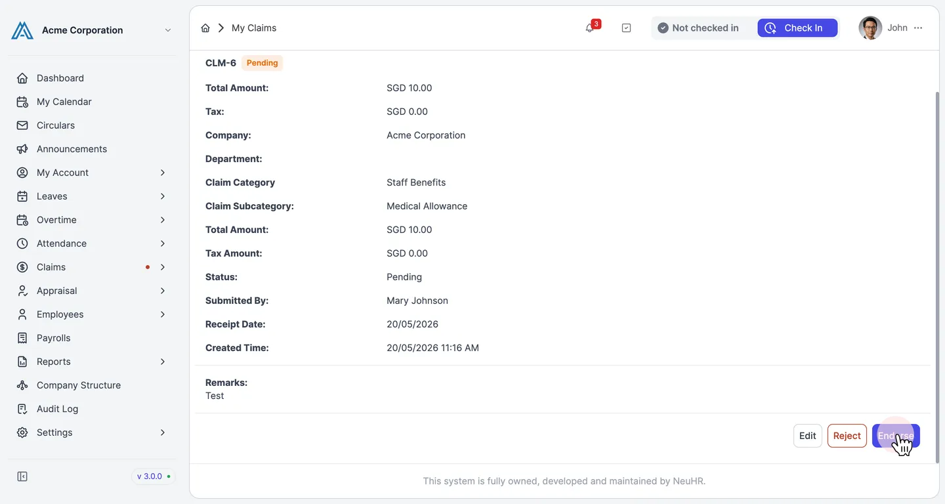Expand the Overtime submenu chevron
Image resolution: width=945 pixels, height=504 pixels.
[163, 220]
